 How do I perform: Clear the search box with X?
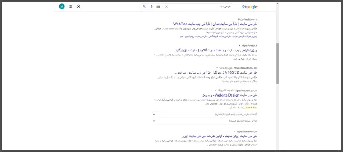(167, 6)
